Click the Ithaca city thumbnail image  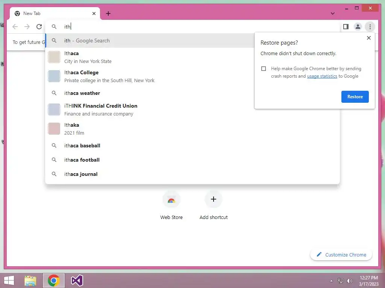coord(54,57)
